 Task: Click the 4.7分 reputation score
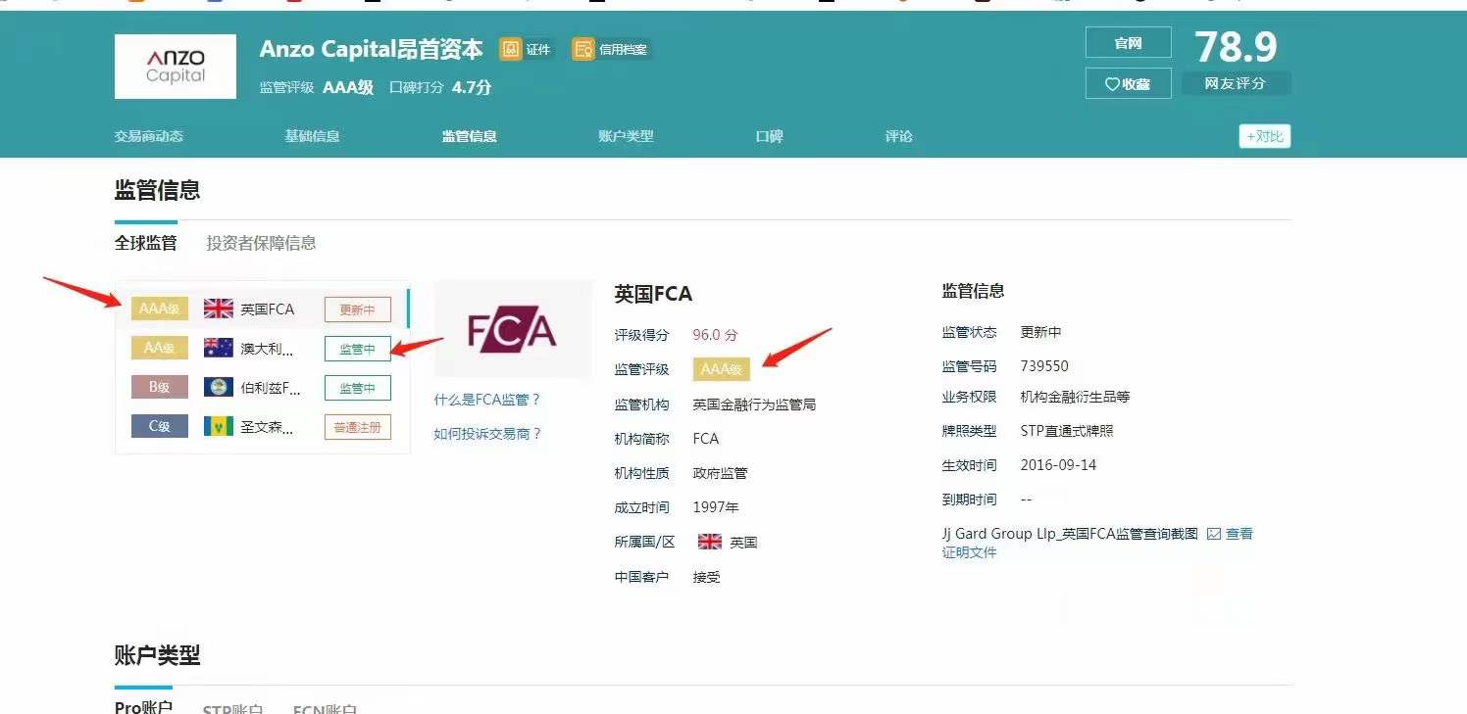coord(472,87)
